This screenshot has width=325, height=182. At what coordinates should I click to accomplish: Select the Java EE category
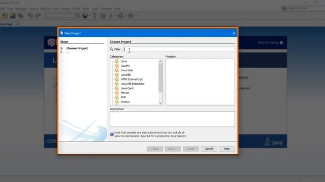click(125, 75)
